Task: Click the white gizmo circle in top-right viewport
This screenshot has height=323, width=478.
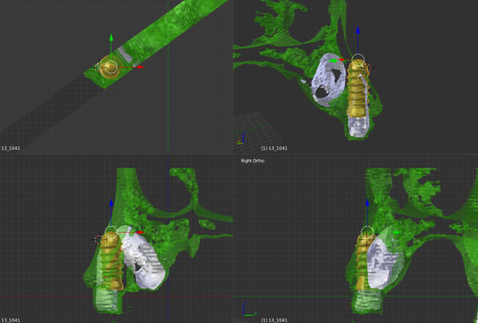Action: (358, 60)
